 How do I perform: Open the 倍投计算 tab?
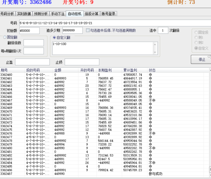tap(92, 14)
